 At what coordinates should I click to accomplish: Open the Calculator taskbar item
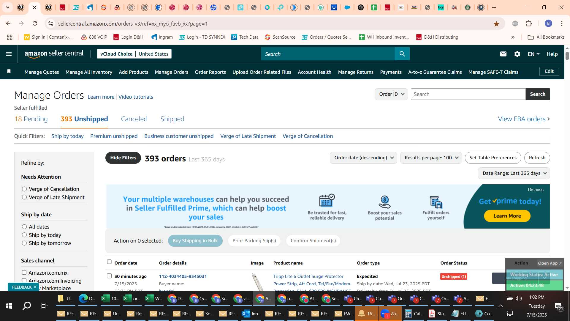click(x=414, y=314)
